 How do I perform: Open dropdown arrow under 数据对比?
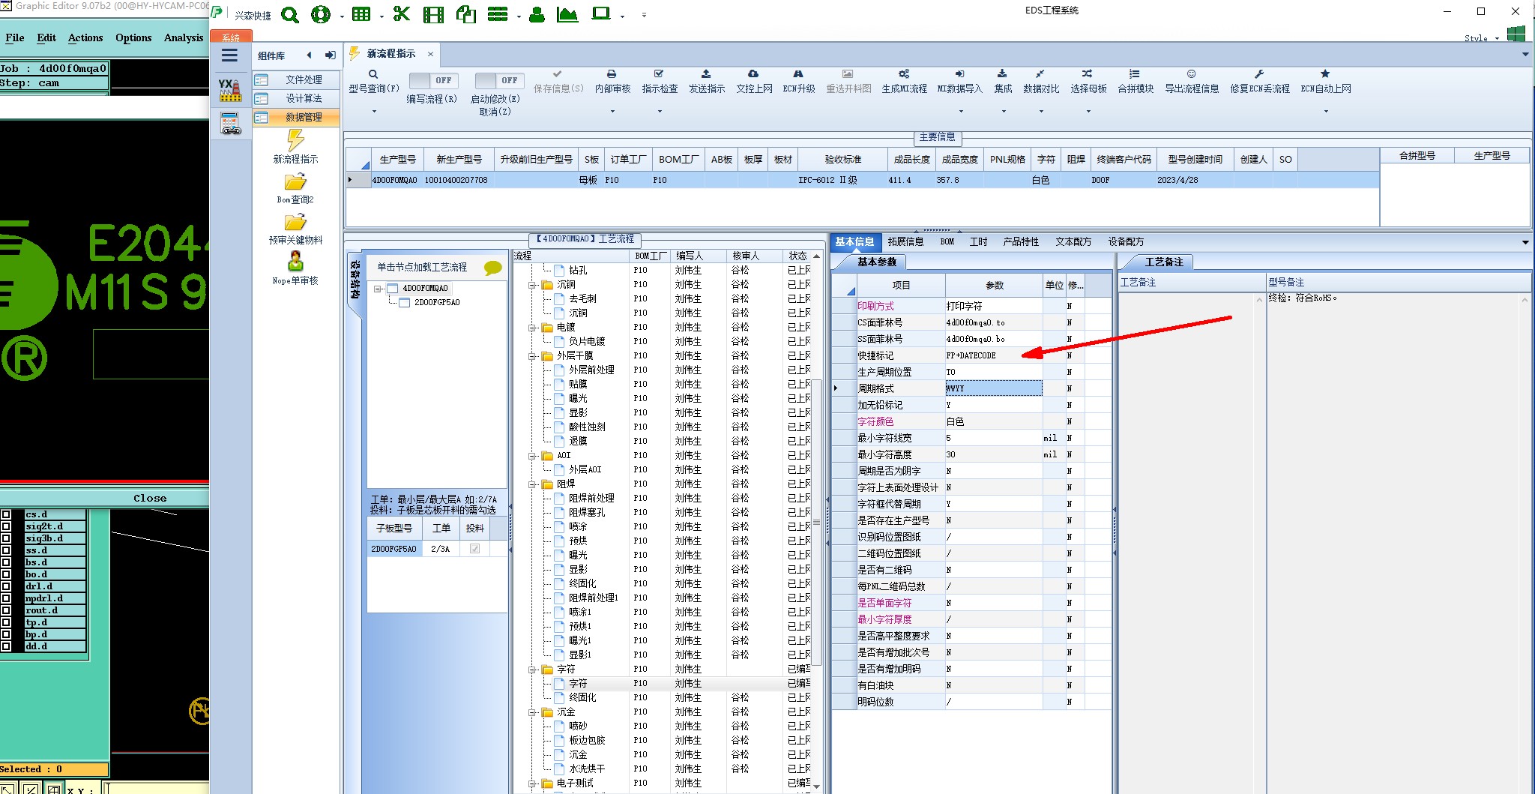(x=1041, y=112)
